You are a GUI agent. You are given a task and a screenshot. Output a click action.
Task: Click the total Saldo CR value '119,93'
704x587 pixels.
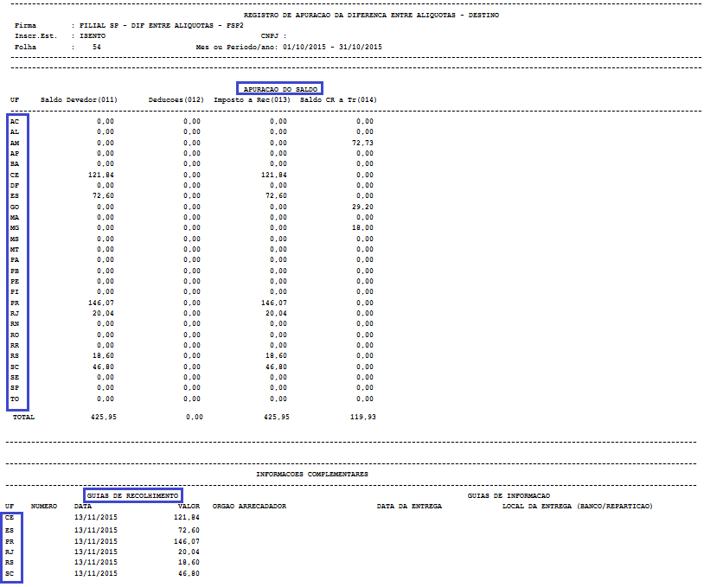(362, 417)
